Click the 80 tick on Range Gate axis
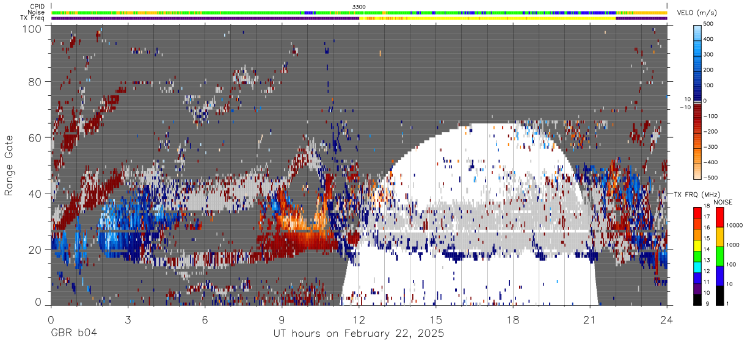Image resolution: width=750 pixels, height=346 pixels. point(35,82)
